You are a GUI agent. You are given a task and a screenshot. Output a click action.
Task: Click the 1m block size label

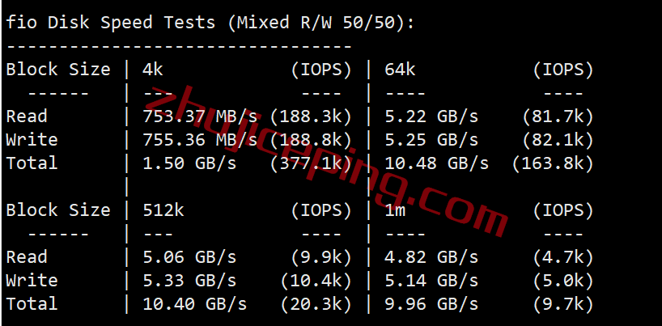click(395, 210)
